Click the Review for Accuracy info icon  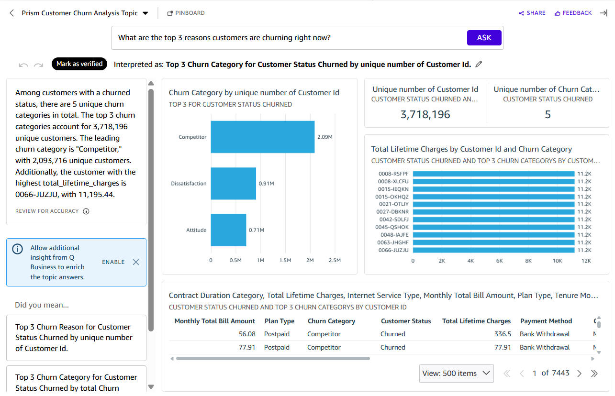[x=86, y=211]
